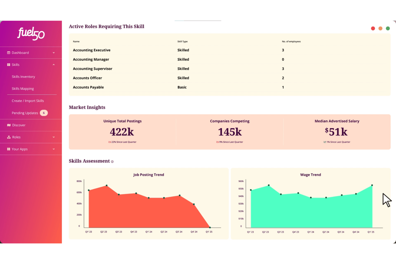This screenshot has width=396, height=264.
Task: Click the Basic skill type for Accounts Payable
Action: coord(182,87)
